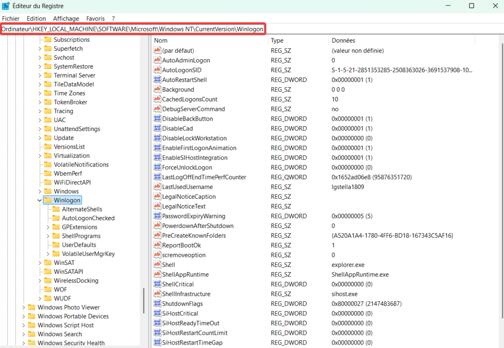504x348 pixels.
Task: Select the AutoLogonChecked subkey
Action: pyautogui.click(x=88, y=218)
